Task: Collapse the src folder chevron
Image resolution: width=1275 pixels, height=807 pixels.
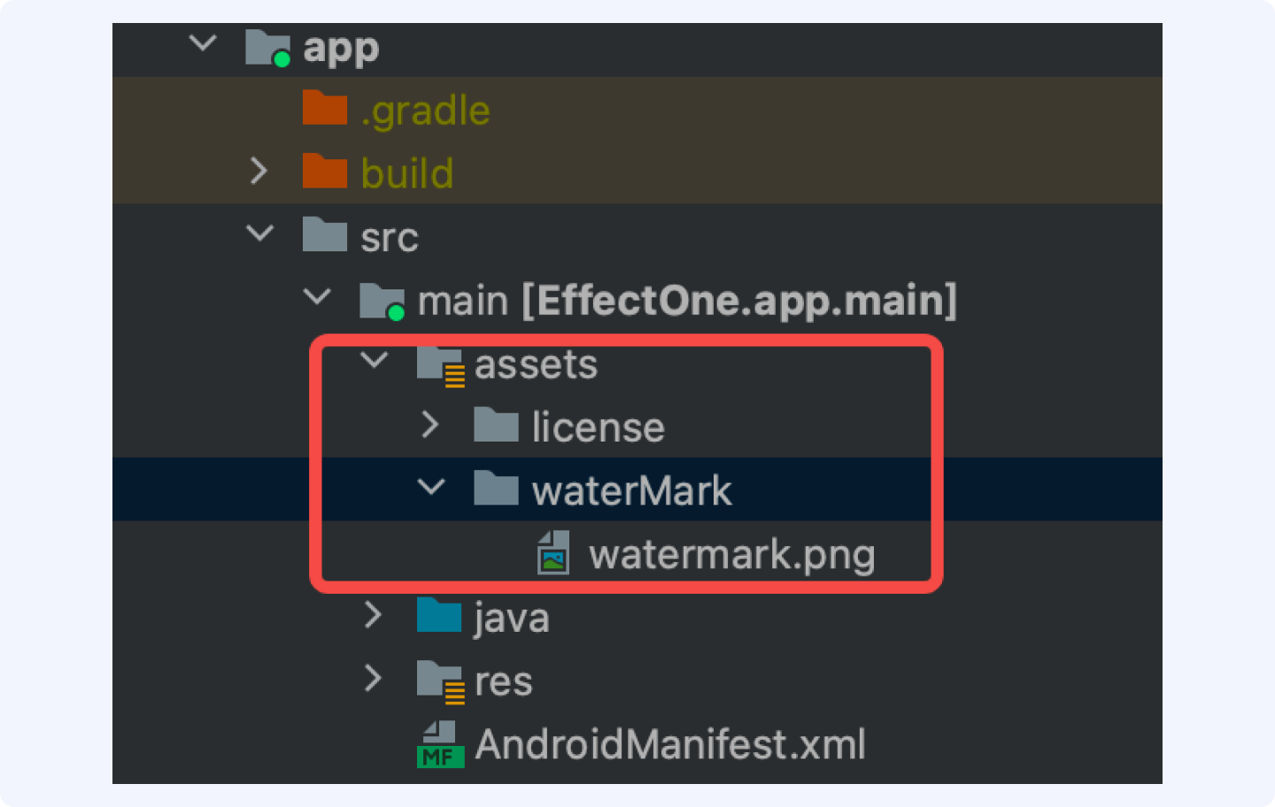Action: click(x=259, y=234)
